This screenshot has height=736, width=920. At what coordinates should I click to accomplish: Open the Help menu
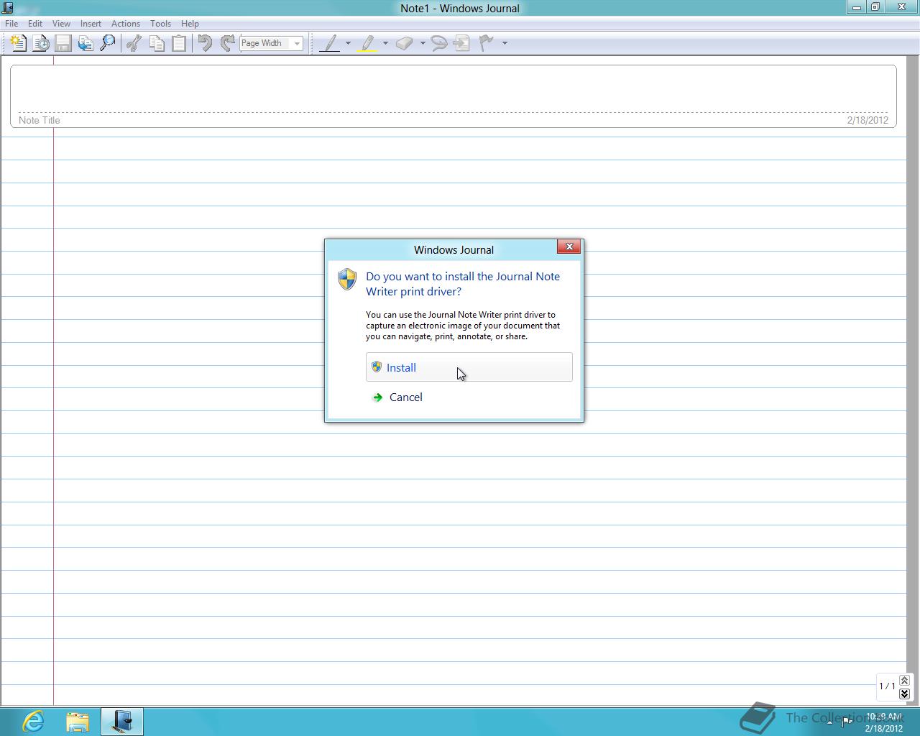[190, 24]
